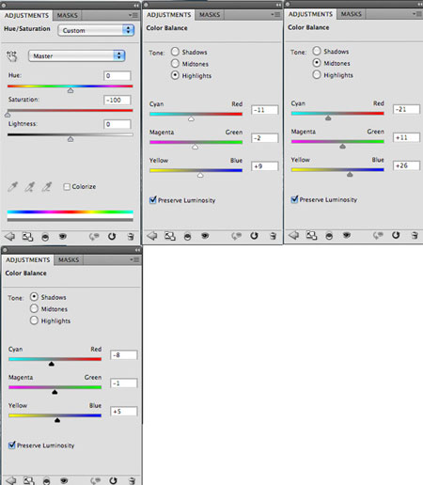This screenshot has height=485, width=423.
Task: Select the on-image adjustment hand tool in Hue/Saturation
Action: (x=11, y=56)
